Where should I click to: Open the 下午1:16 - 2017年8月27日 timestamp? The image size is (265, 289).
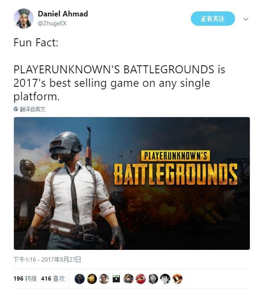pos(47,260)
